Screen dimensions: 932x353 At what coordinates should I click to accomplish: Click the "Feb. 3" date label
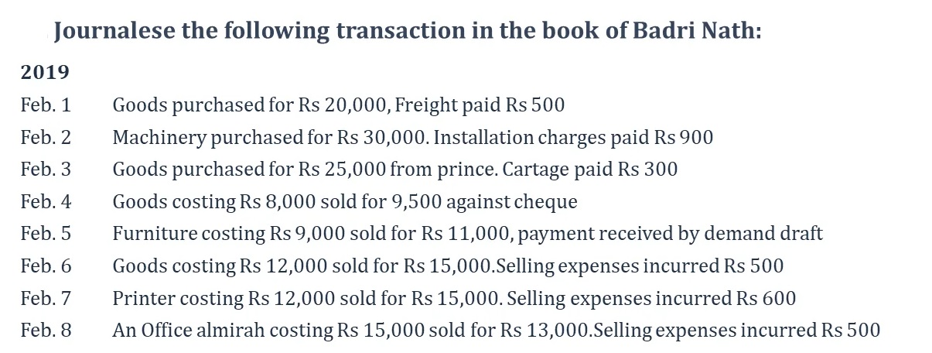click(x=46, y=170)
